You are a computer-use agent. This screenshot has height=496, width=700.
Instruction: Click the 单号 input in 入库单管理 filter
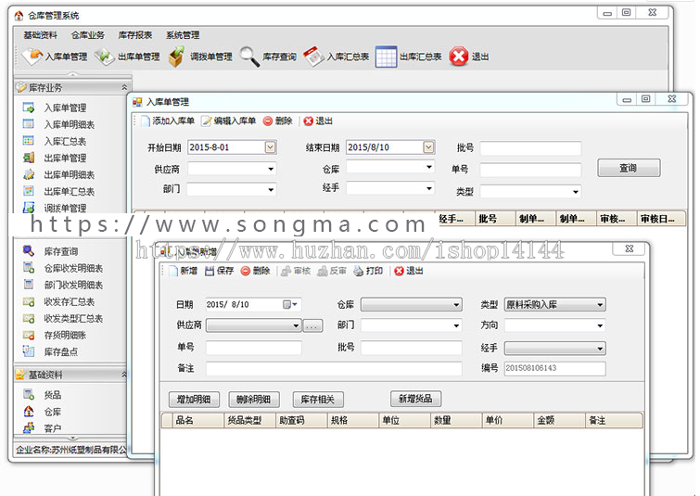coord(530,170)
